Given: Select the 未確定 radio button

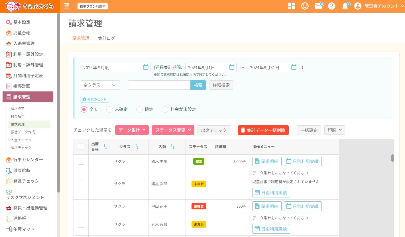Looking at the screenshot, I should pyautogui.click(x=109, y=109).
